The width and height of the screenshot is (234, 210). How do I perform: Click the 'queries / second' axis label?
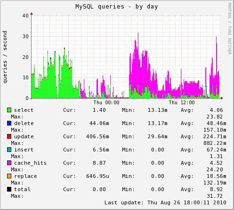point(5,57)
